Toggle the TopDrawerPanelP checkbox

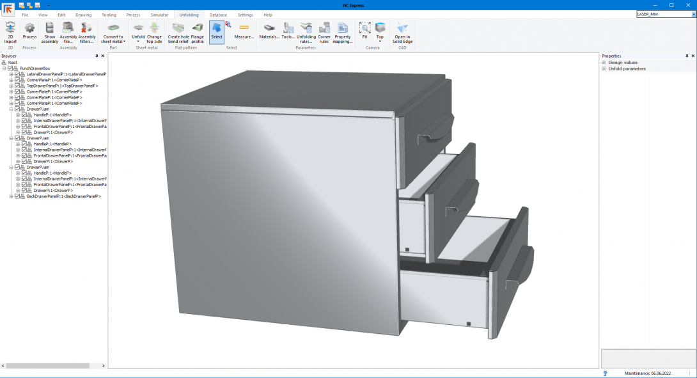coord(18,86)
